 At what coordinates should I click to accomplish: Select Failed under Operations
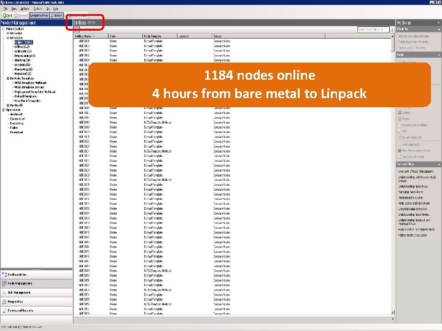click(14, 127)
